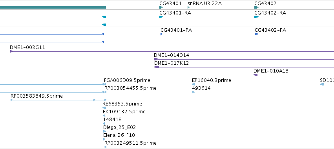Viewport: 334px width, 149px height.
Task: Select CG43401-RA transcript feature
Action: coord(161,17)
